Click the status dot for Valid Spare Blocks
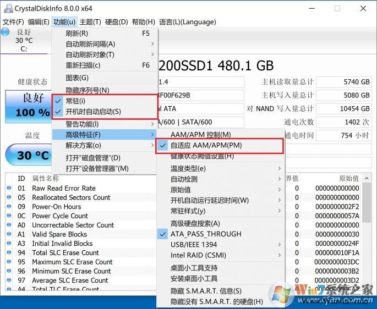This screenshot has width=377, height=309. 9,234
